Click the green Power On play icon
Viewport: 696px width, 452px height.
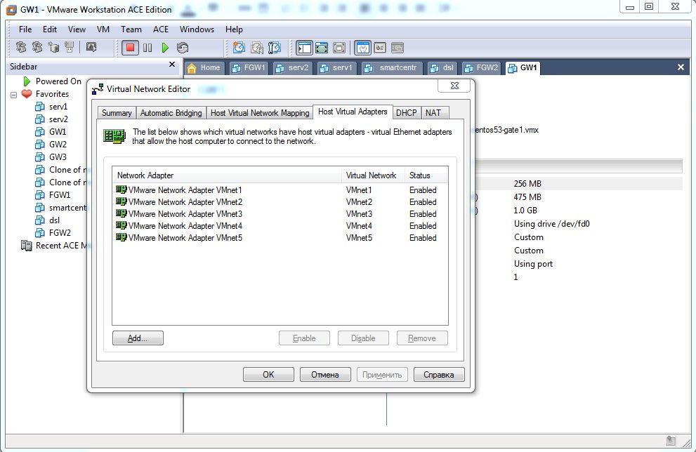[165, 48]
